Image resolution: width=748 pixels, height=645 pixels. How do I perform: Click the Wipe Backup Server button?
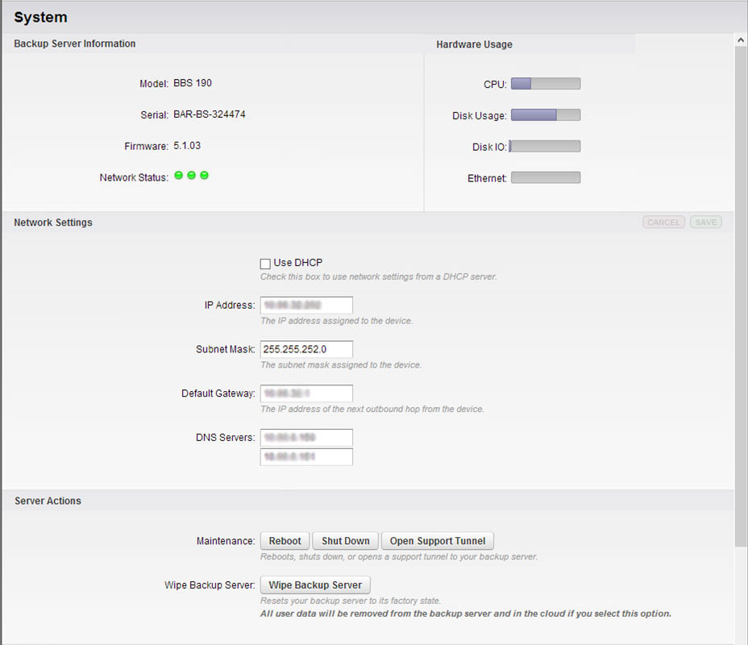315,585
